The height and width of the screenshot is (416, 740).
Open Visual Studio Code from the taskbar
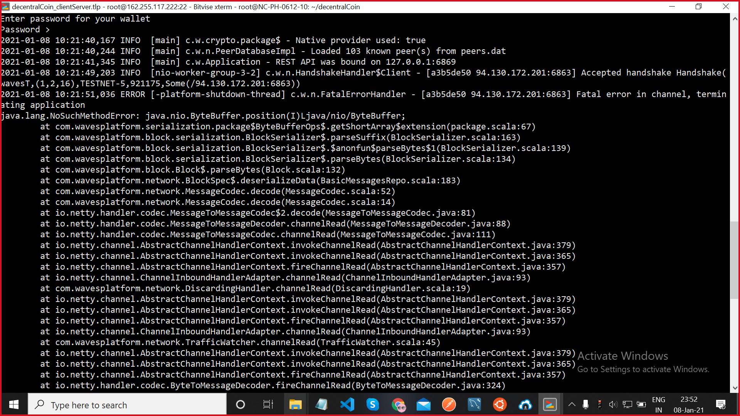[348, 404]
